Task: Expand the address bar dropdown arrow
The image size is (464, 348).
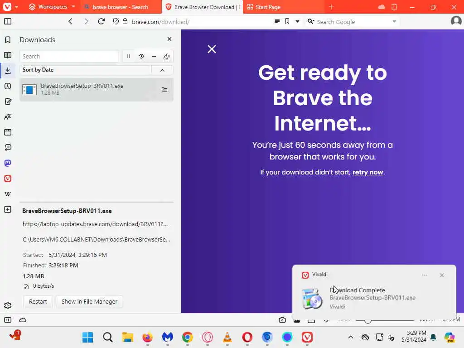Action: tap(297, 21)
